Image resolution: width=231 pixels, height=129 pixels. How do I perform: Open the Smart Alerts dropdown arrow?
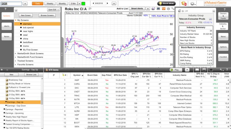148,9
